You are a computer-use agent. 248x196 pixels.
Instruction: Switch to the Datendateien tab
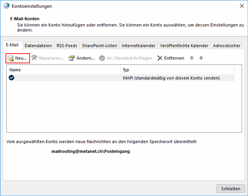click(x=38, y=45)
